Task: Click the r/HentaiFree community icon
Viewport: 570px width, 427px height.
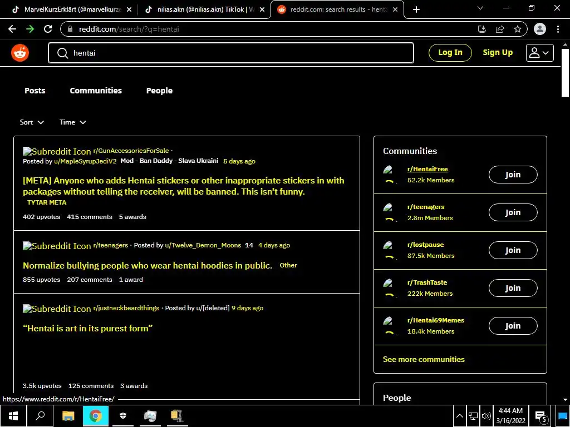Action: point(389,175)
